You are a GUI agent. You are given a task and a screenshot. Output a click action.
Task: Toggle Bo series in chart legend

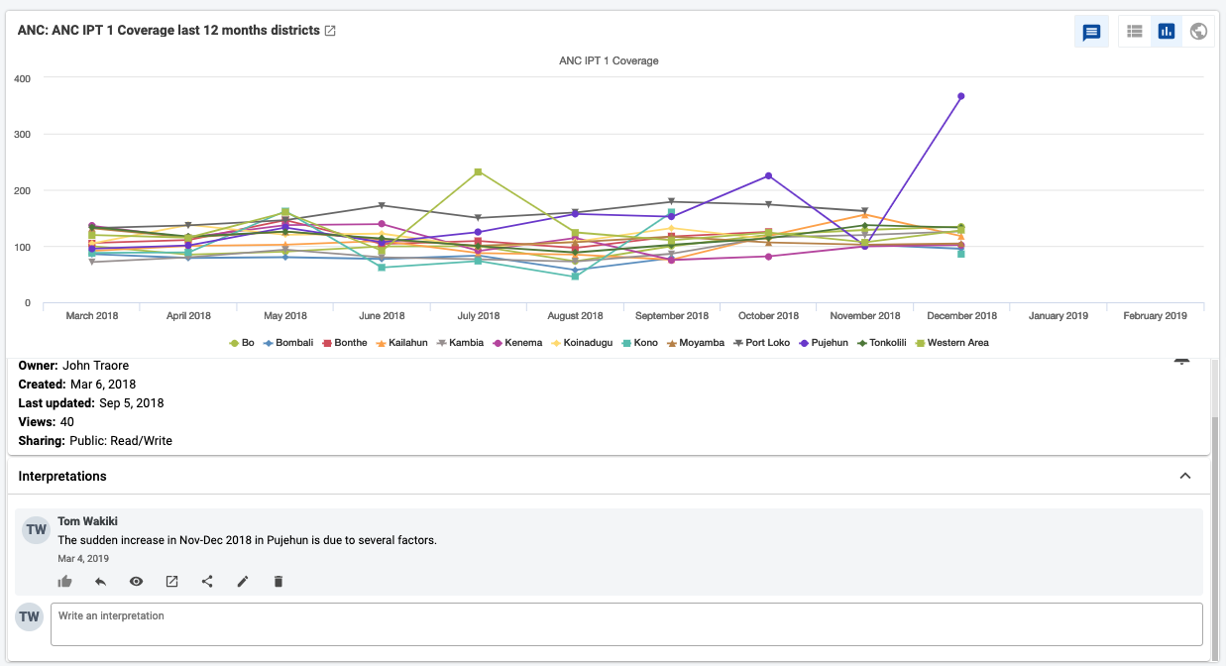242,343
